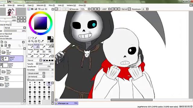Open the Capa menu
Viewport: 193px width, 108px height.
pos(30,5)
